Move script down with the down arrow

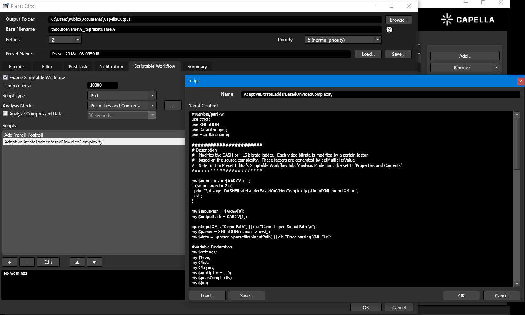pos(94,262)
